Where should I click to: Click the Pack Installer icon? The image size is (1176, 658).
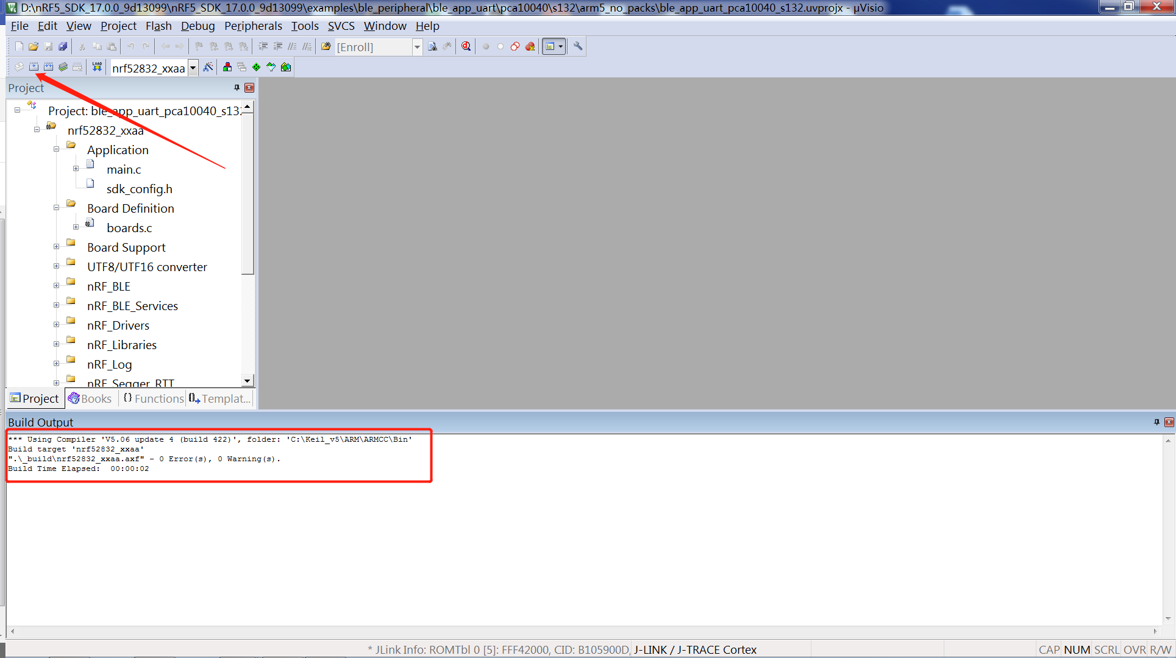286,67
